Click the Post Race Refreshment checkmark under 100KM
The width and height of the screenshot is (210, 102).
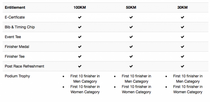[80, 66]
